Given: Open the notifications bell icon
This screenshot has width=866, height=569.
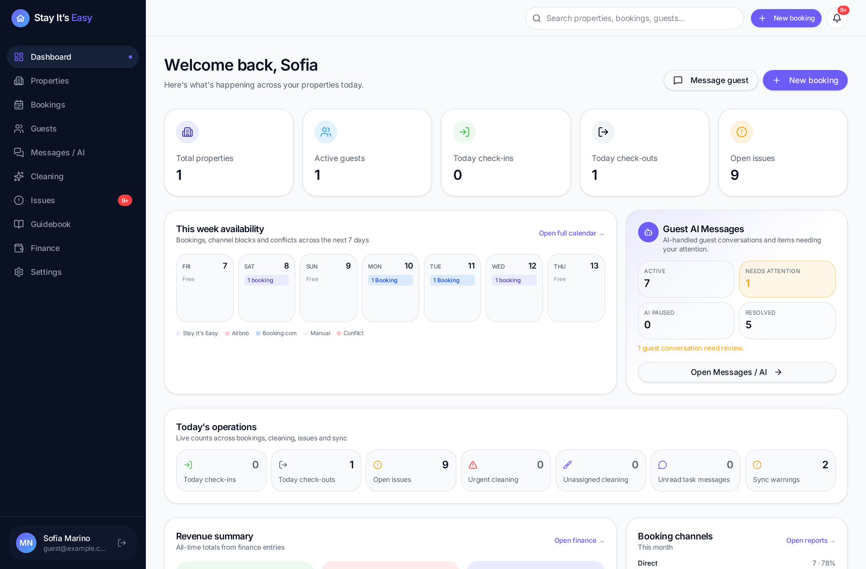Looking at the screenshot, I should [837, 18].
